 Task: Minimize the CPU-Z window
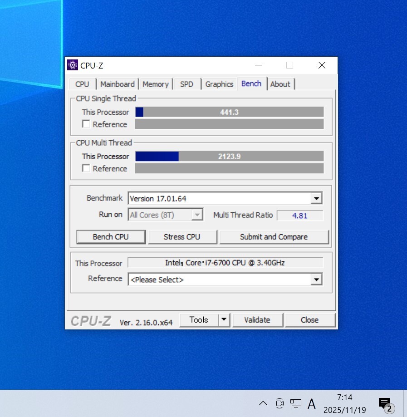click(258, 65)
